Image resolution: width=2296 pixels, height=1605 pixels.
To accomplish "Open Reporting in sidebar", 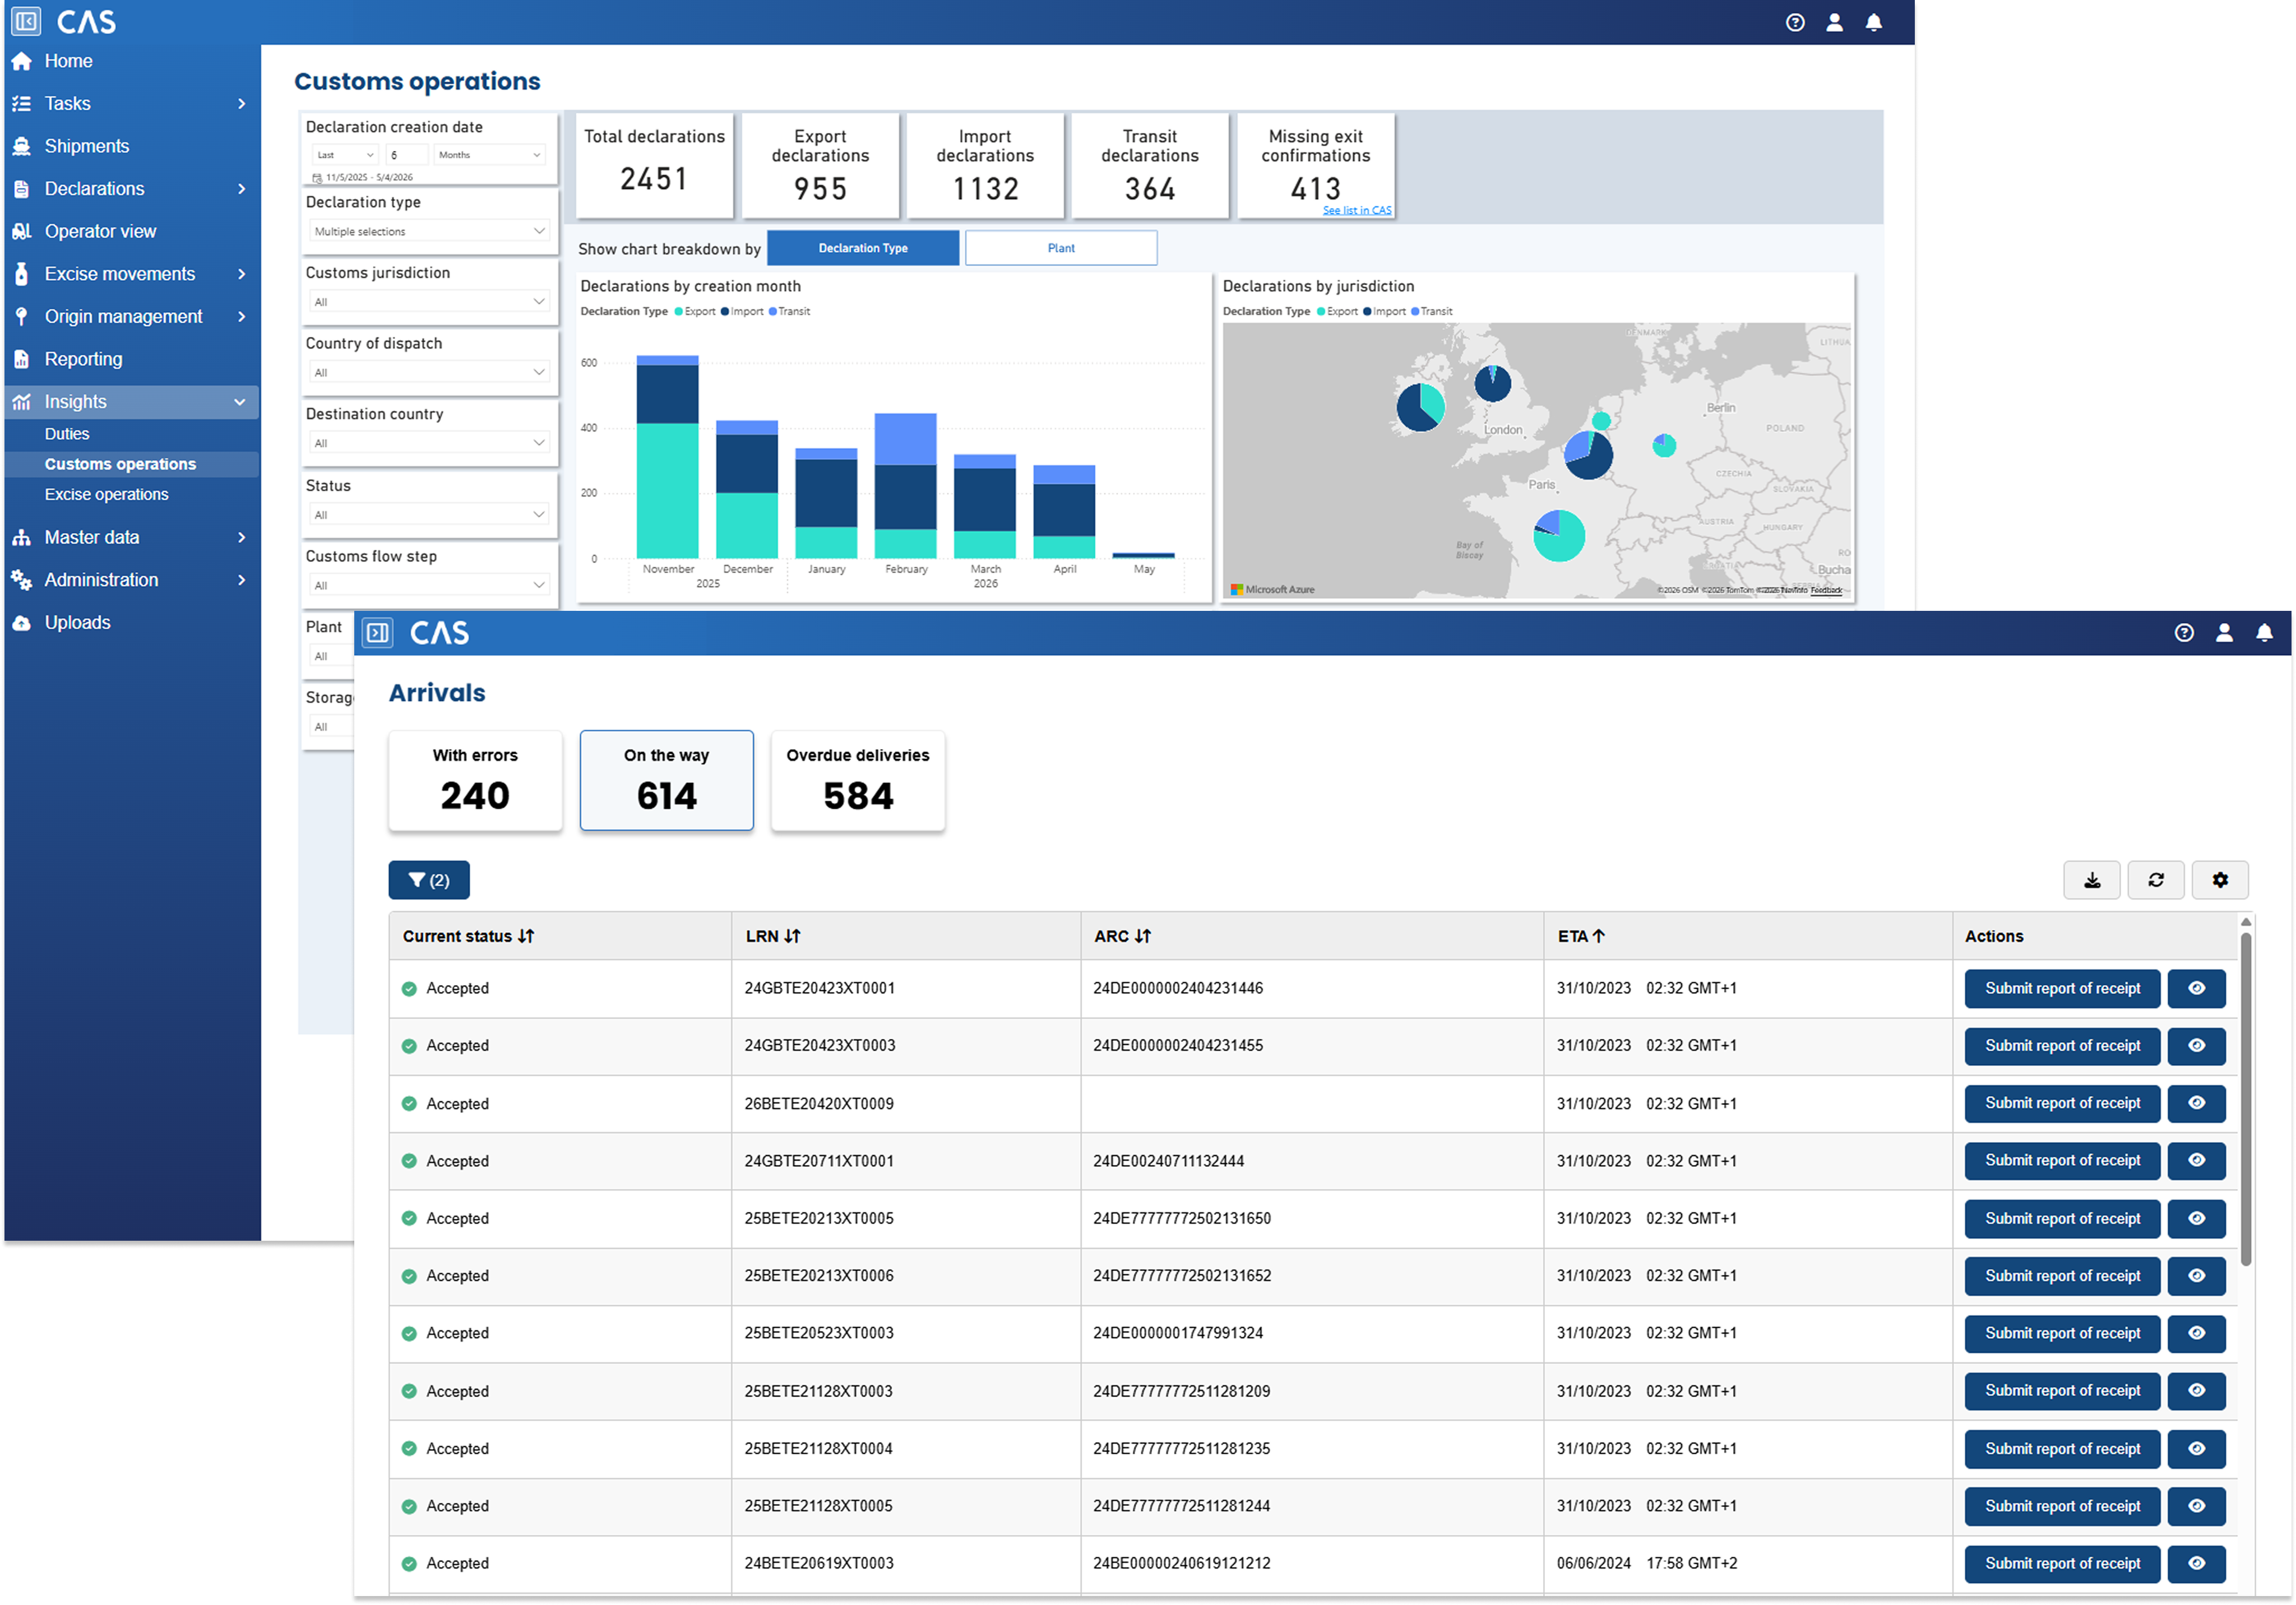I will coord(83,359).
